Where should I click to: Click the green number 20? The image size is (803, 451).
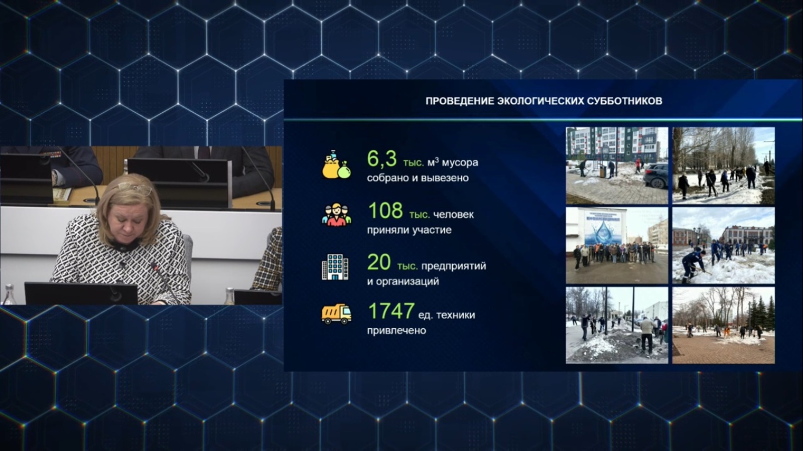pyautogui.click(x=379, y=263)
